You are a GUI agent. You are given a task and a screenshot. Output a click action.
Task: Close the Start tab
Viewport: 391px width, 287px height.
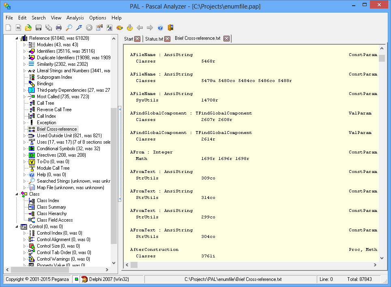tap(137, 39)
